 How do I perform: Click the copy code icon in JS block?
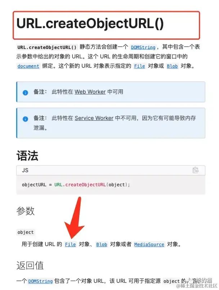(196, 170)
